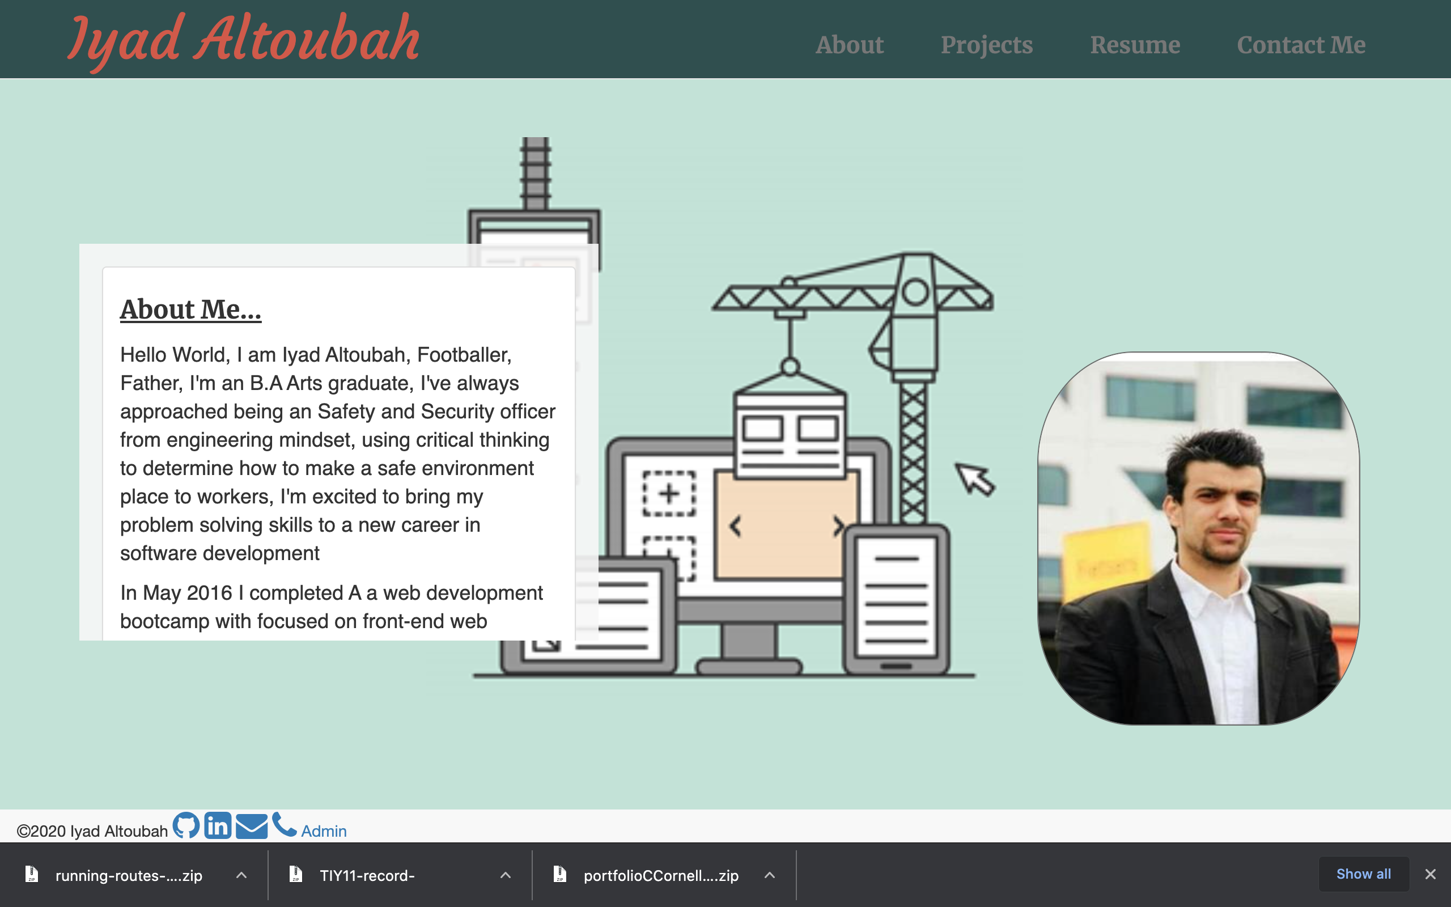Click the email envelope icon
Image resolution: width=1451 pixels, height=907 pixels.
point(251,826)
